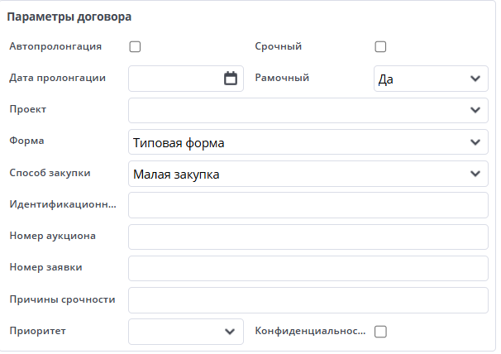
Task: Open the Форма dropdown with Типовая форма
Action: [308, 142]
